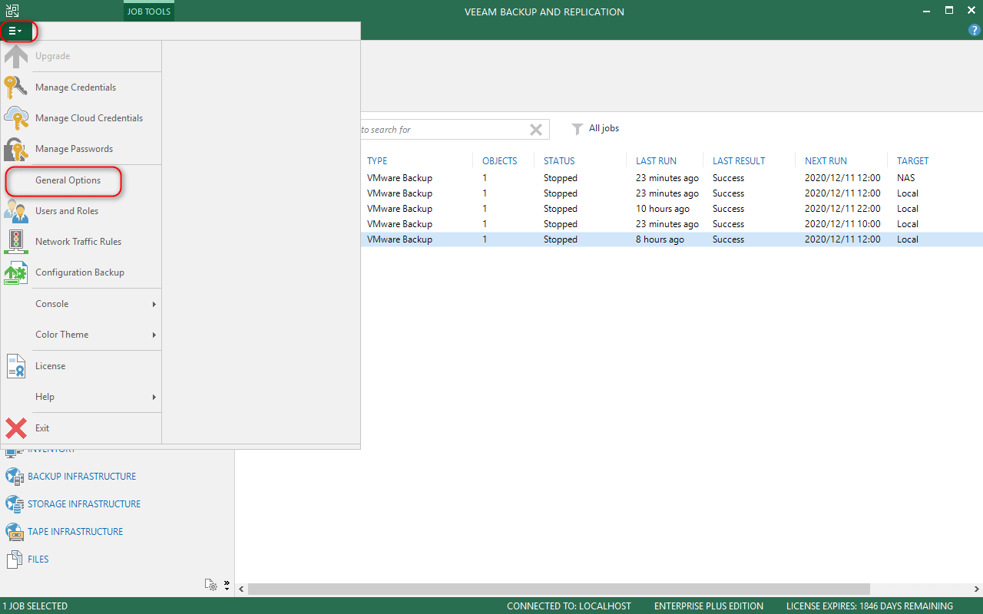Click the Manage Credentials key icon

pos(16,87)
